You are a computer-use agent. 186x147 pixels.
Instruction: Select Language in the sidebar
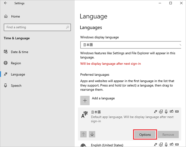18,74
